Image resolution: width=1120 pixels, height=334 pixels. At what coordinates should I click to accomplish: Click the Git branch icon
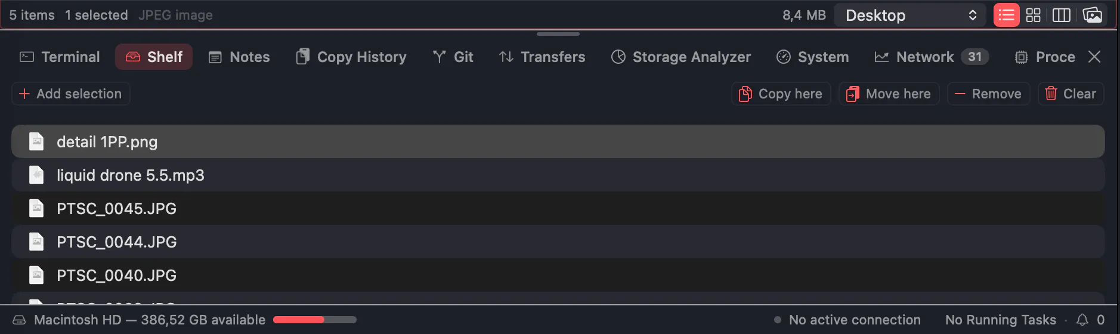coord(440,57)
